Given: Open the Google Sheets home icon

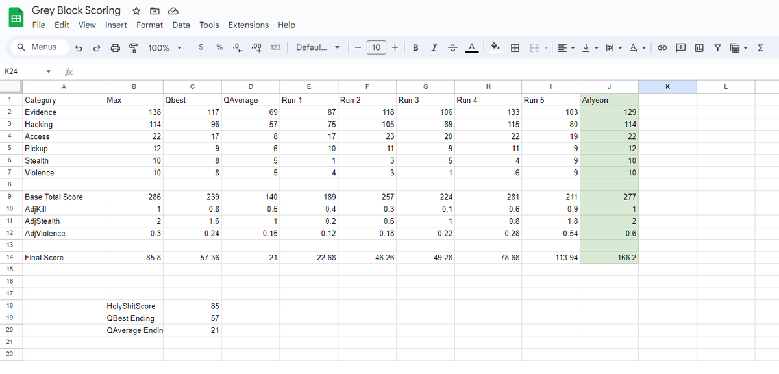Looking at the screenshot, I should pyautogui.click(x=15, y=18).
